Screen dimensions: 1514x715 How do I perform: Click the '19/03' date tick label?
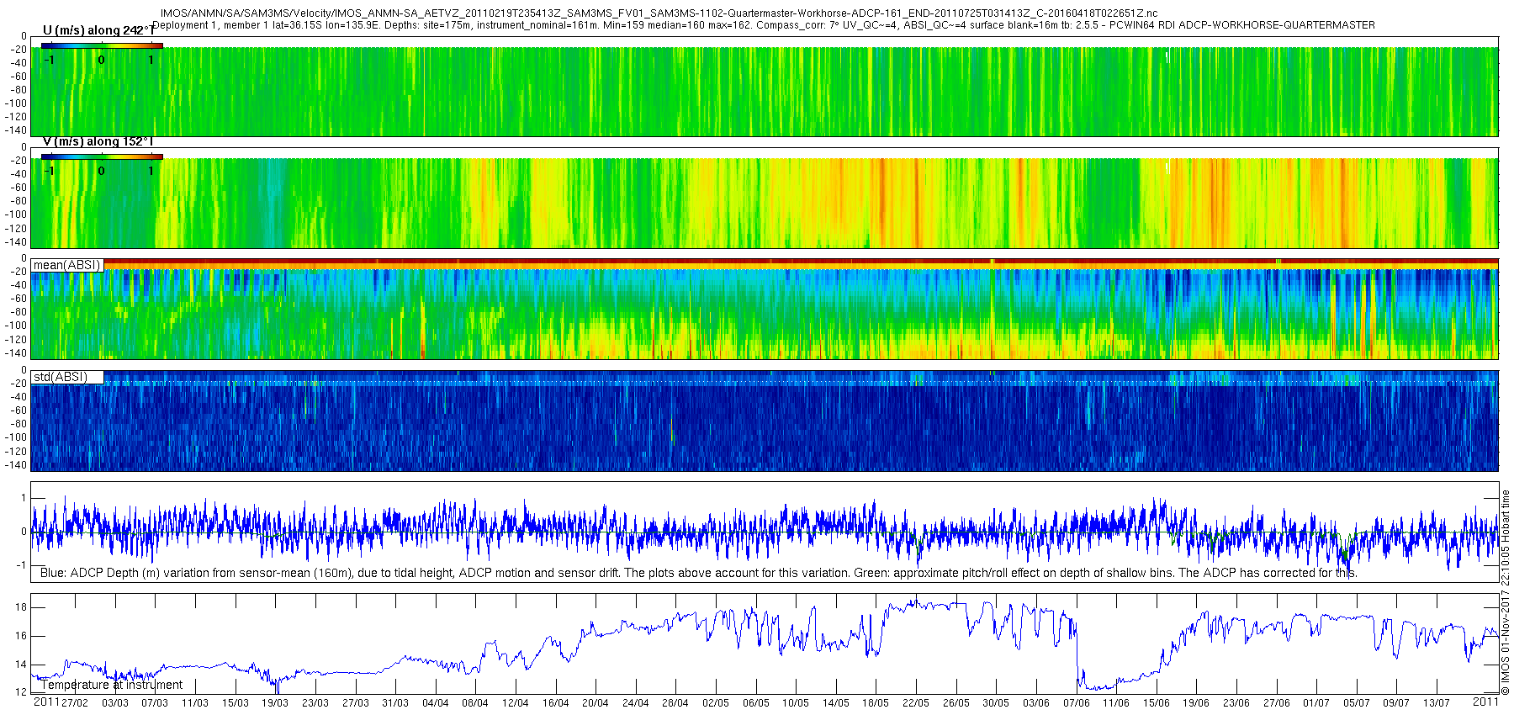click(x=275, y=703)
